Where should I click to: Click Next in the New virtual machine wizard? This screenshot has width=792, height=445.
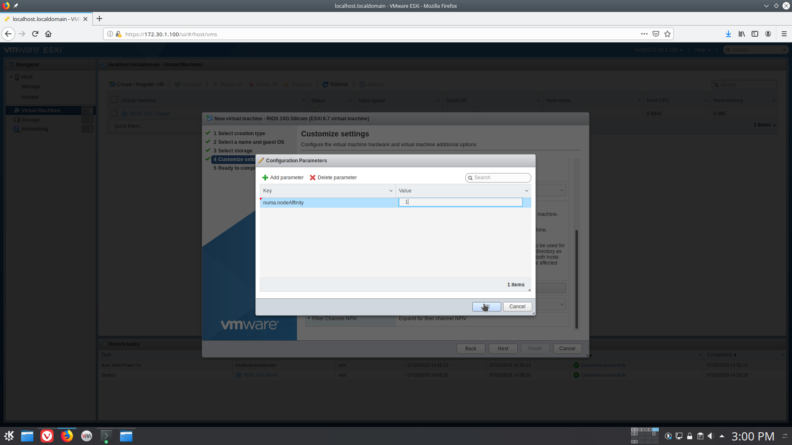coord(503,349)
